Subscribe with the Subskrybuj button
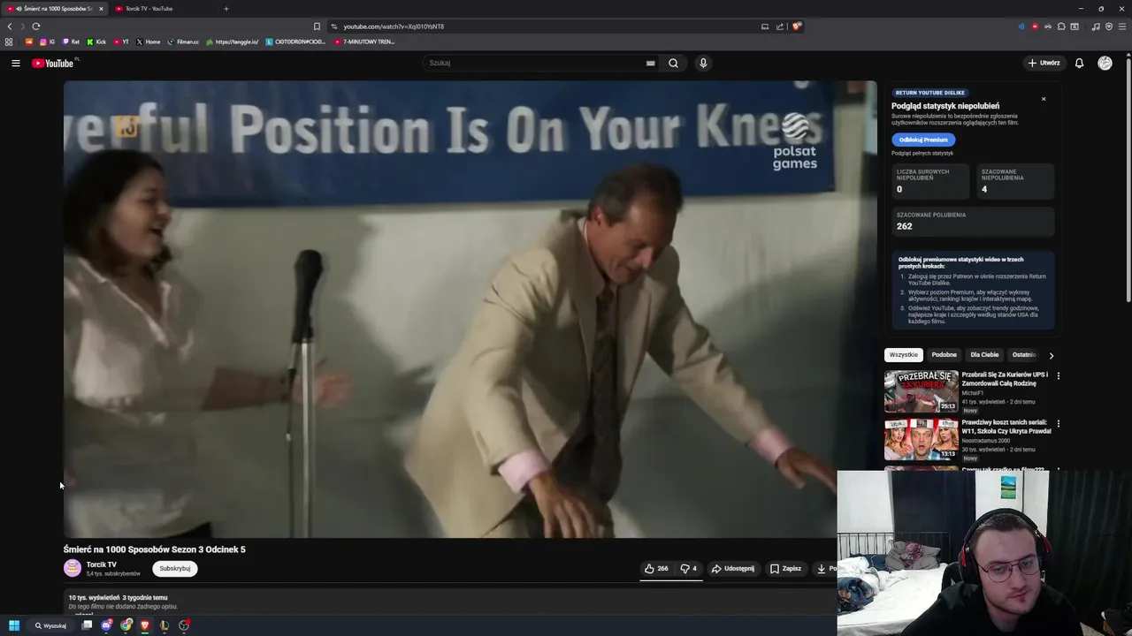The image size is (1132, 636). click(x=175, y=569)
